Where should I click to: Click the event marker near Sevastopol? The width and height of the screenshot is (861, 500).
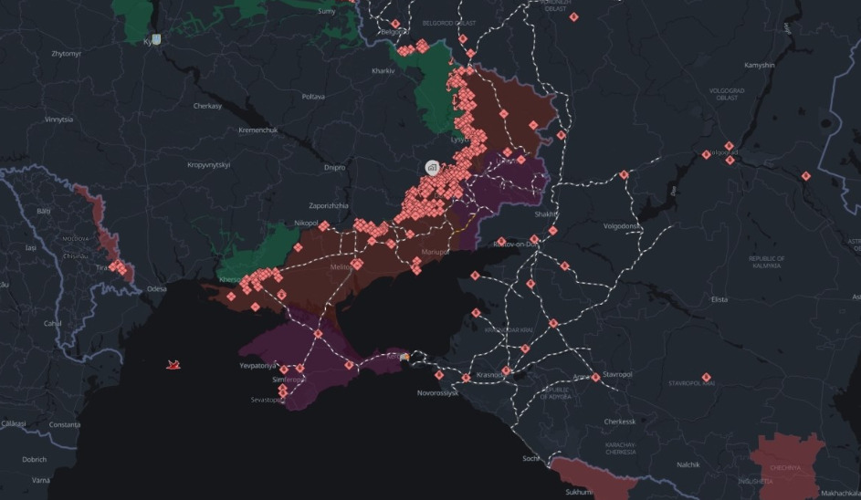tap(283, 394)
